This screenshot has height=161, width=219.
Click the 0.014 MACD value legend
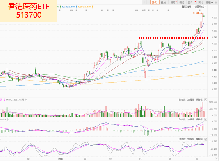(x=3, y=119)
